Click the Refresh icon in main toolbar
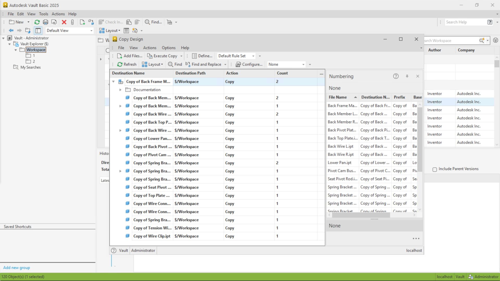This screenshot has height=281, width=500. tap(37, 22)
